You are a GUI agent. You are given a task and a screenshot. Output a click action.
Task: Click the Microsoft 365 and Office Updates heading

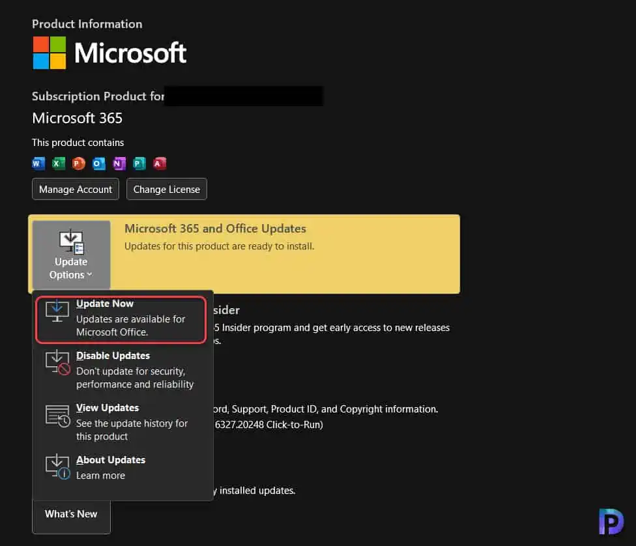pyautogui.click(x=215, y=229)
